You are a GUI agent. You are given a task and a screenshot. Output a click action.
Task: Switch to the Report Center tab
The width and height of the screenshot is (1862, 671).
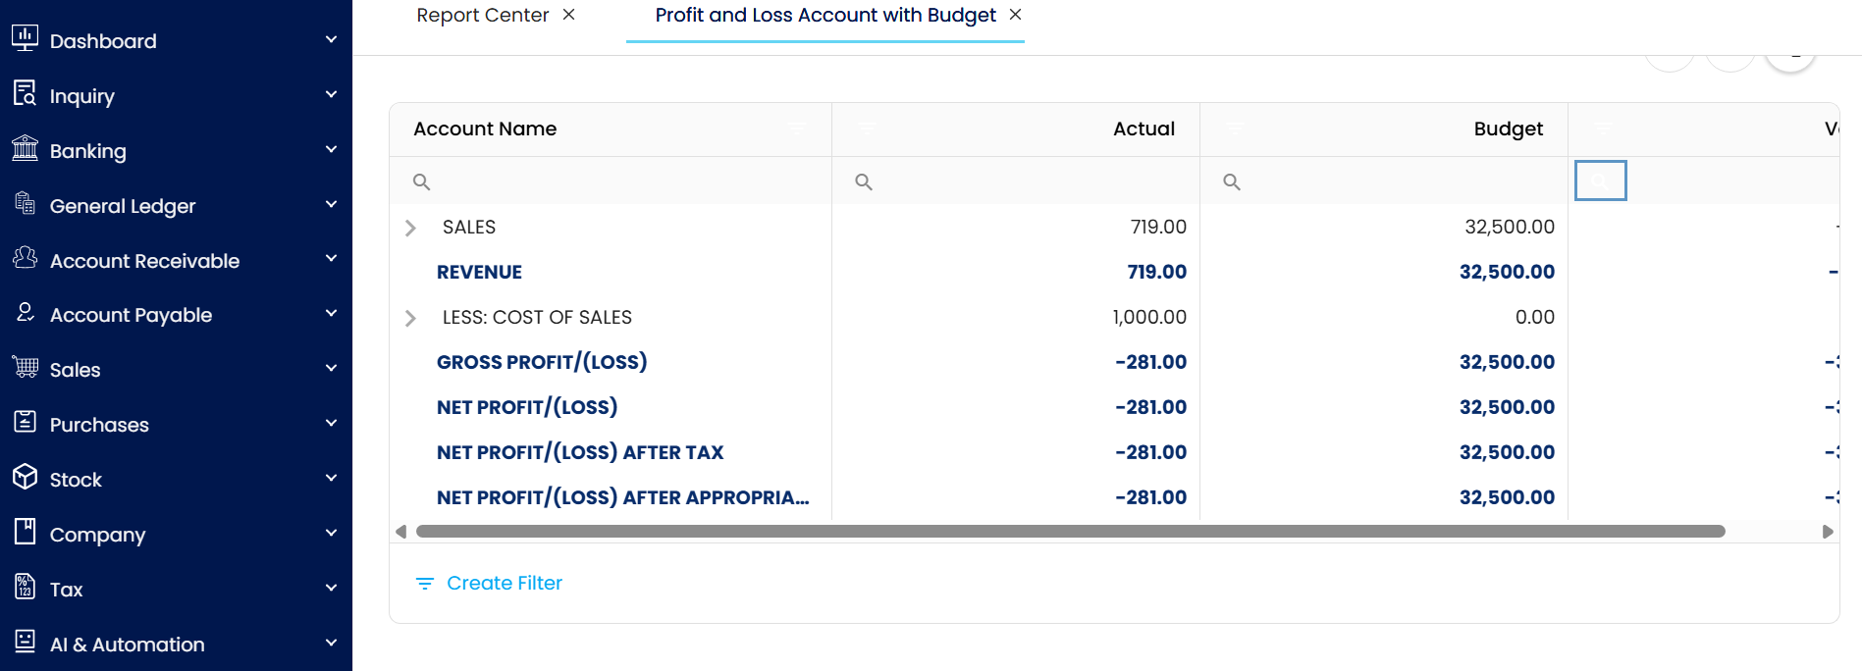click(482, 16)
